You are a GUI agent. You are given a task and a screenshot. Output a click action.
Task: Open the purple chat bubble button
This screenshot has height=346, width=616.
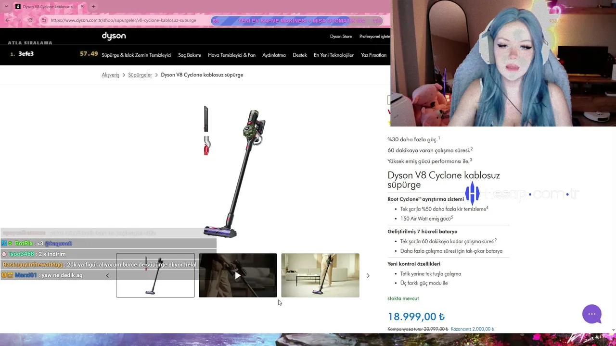click(592, 314)
